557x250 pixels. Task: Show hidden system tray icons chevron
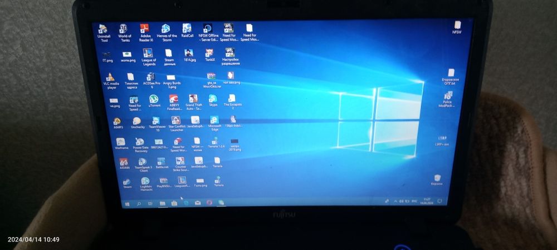(395, 202)
